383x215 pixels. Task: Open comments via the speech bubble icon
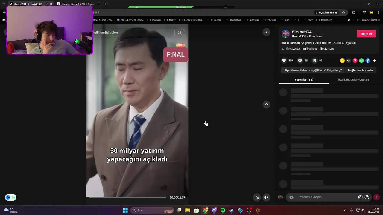tap(300, 60)
